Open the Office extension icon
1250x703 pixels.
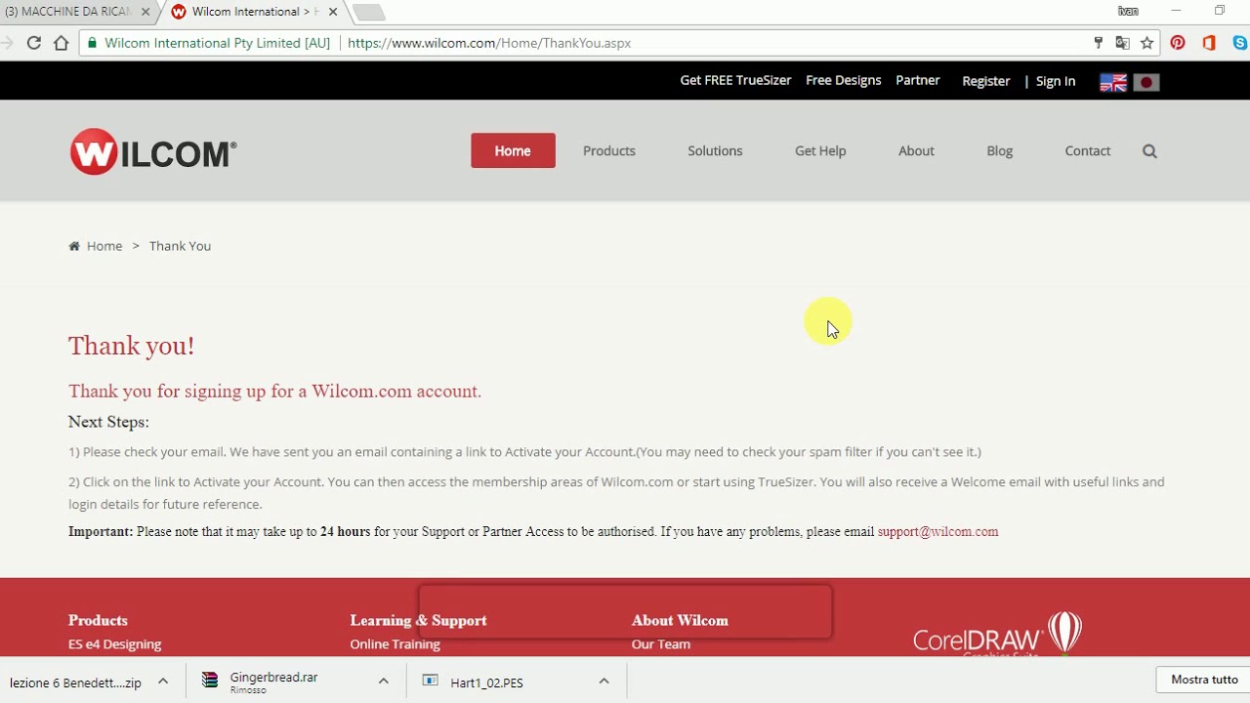click(1209, 43)
